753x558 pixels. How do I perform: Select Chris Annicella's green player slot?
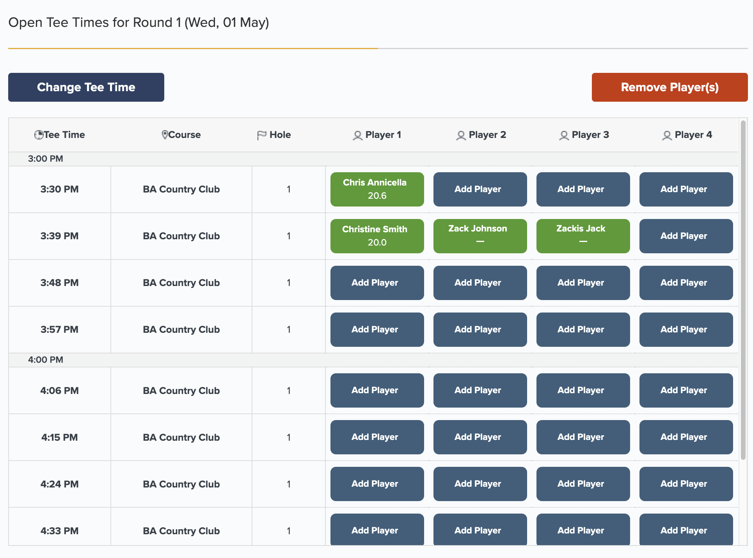[377, 189]
